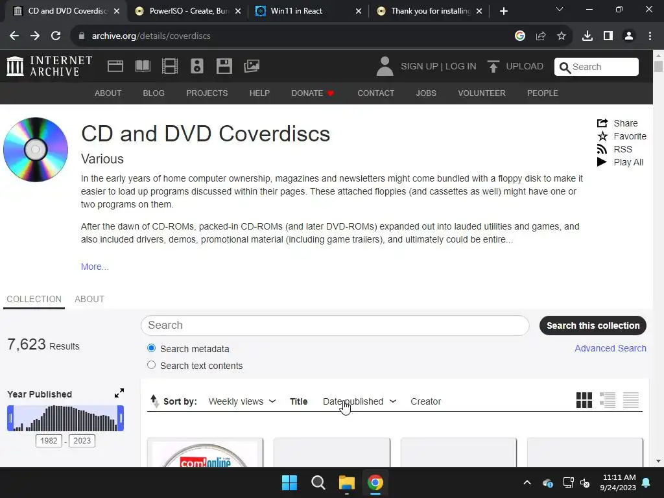
Task: Open the com!online disc thumbnail
Action: [x=205, y=453]
